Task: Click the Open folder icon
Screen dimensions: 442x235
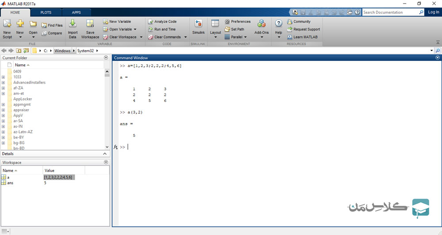Action: (x=33, y=24)
